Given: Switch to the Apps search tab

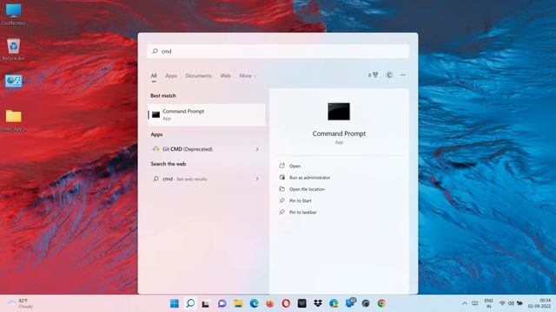Looking at the screenshot, I should (x=171, y=75).
